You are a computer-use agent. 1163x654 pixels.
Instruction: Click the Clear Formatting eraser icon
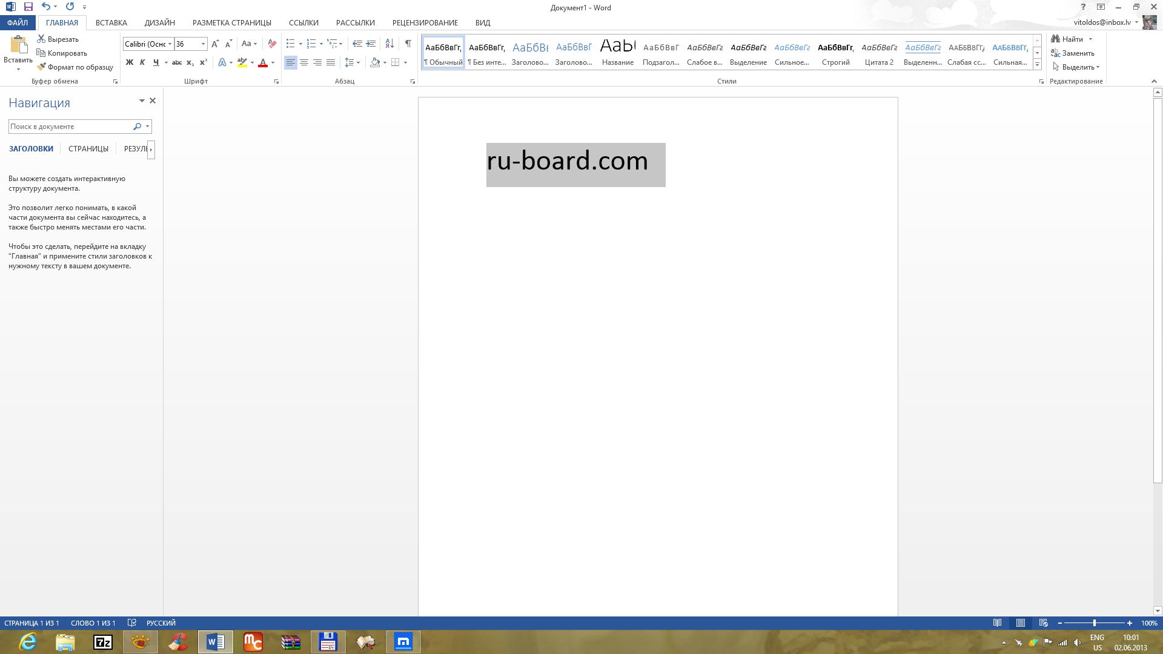pyautogui.click(x=272, y=44)
